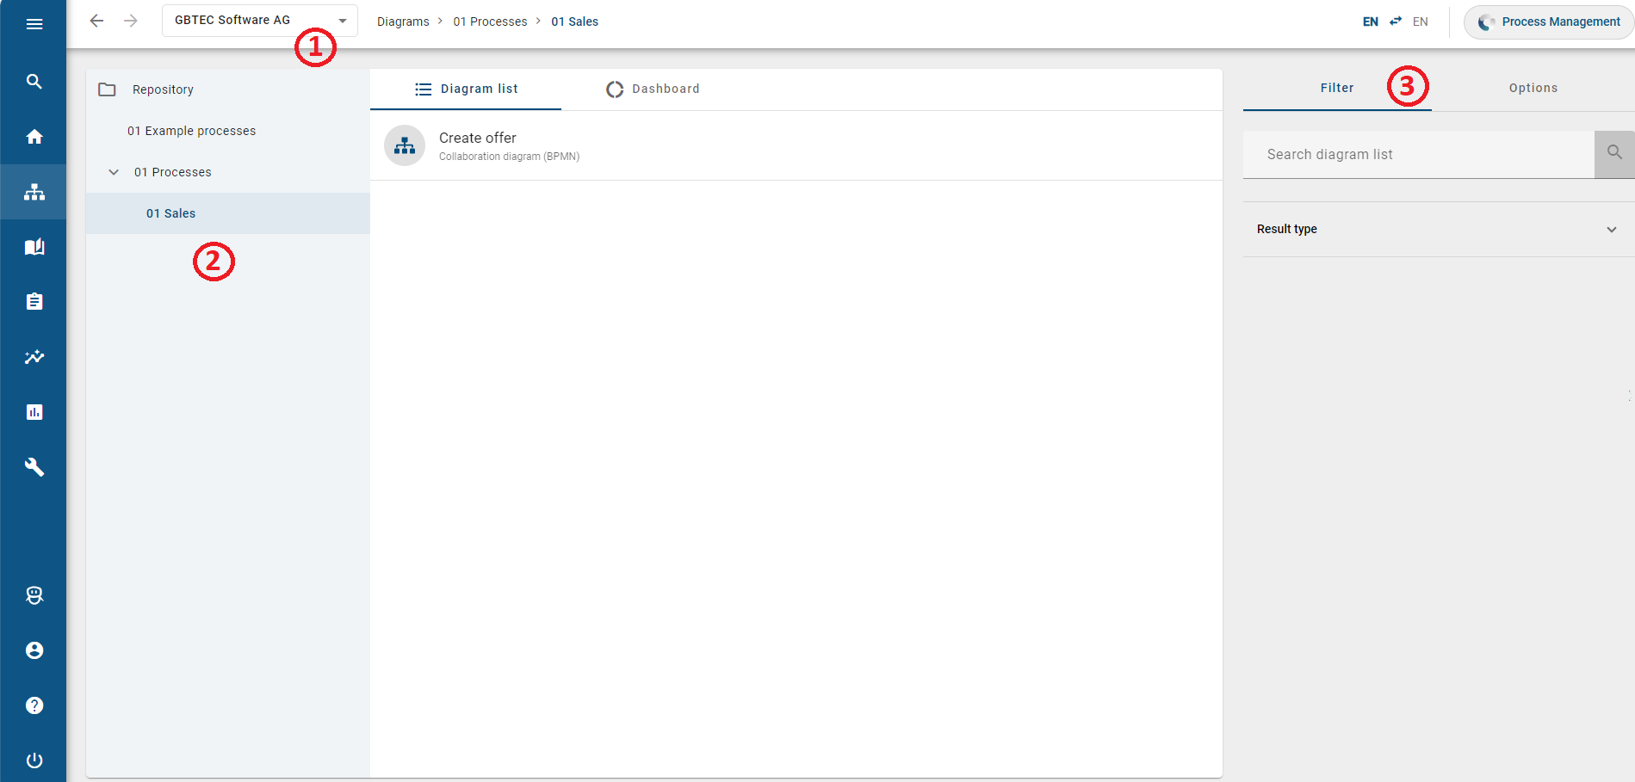Open the hamburger main menu

34,24
